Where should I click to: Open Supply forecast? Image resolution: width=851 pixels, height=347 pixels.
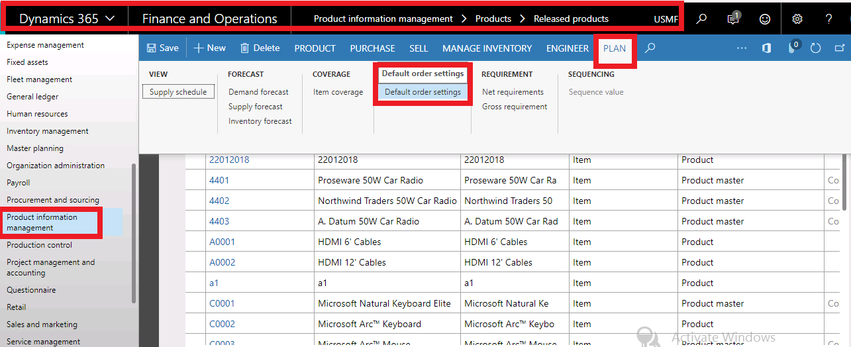pos(256,107)
